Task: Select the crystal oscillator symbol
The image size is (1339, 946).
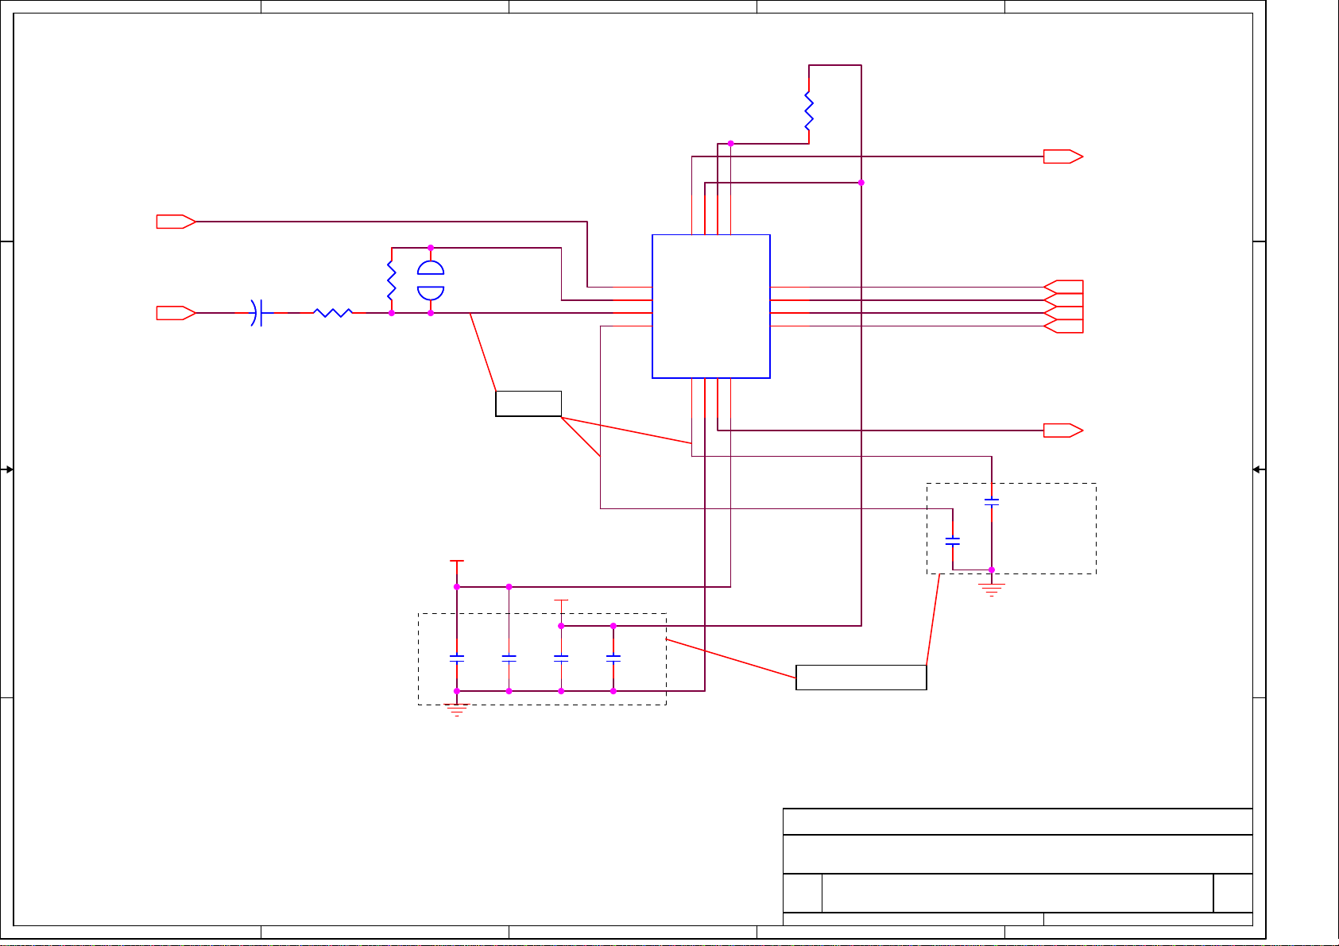Action: point(431,280)
